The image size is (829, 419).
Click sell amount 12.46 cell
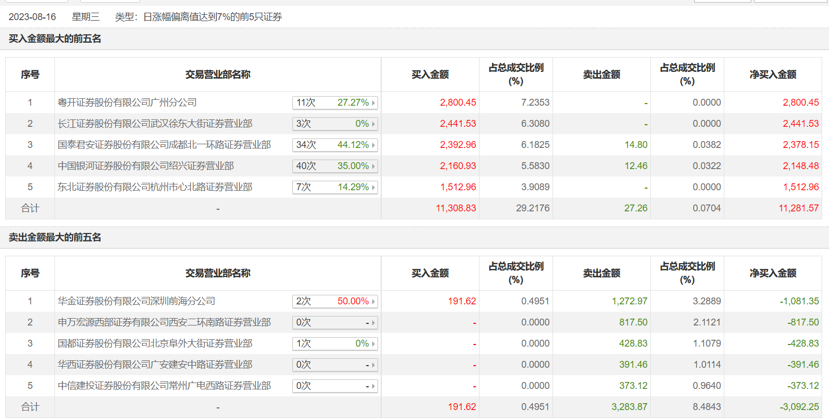(x=636, y=166)
